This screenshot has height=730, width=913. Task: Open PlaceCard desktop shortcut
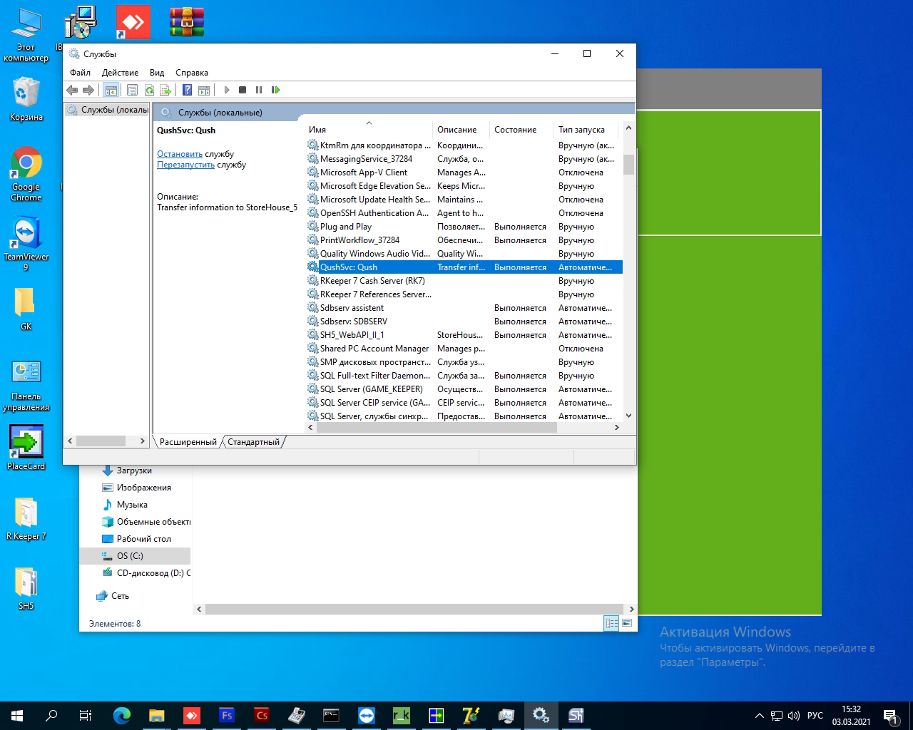tap(26, 448)
